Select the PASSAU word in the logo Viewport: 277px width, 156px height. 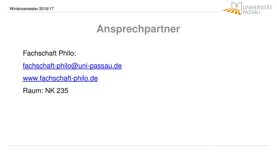click(x=251, y=12)
